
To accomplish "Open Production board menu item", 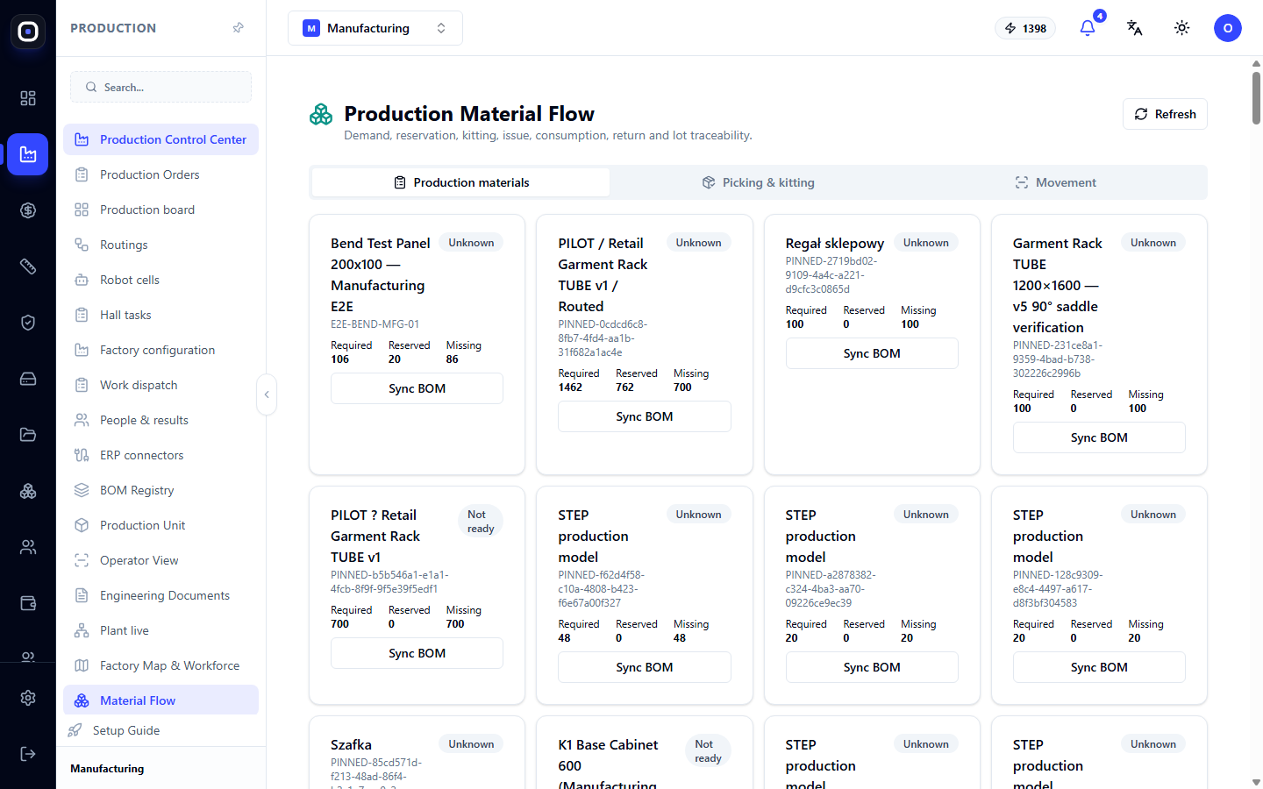I will pos(161,210).
